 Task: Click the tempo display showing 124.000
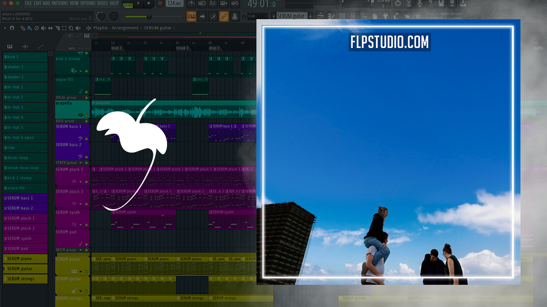pyautogui.click(x=174, y=4)
